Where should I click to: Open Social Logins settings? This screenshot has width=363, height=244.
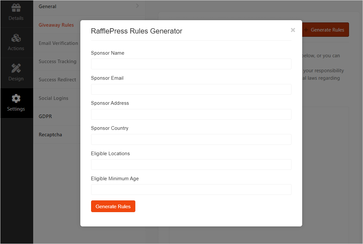point(53,98)
